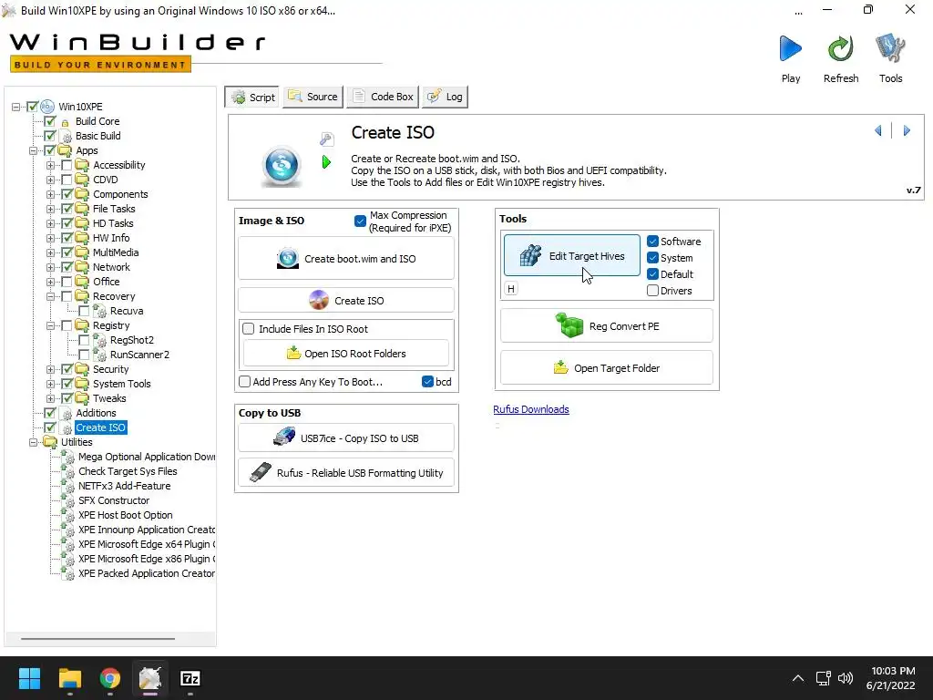Switch to the Code Box tab
The image size is (933, 700).
pos(383,97)
